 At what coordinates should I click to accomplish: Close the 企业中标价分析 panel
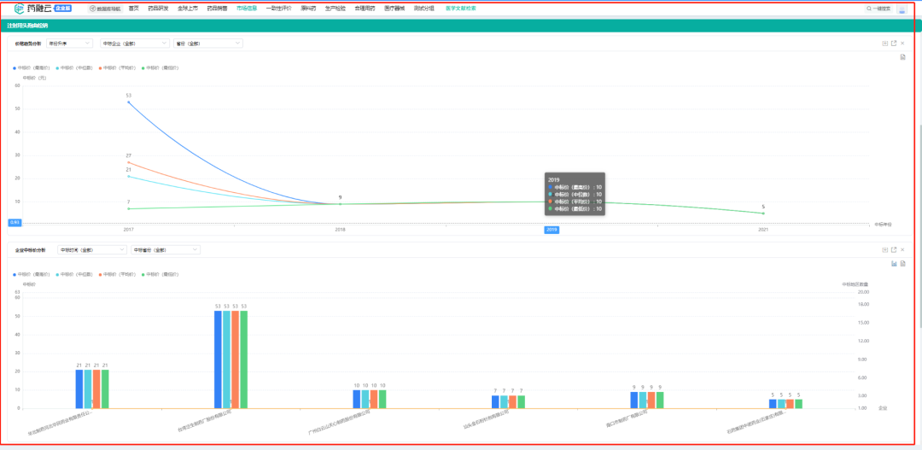point(902,250)
